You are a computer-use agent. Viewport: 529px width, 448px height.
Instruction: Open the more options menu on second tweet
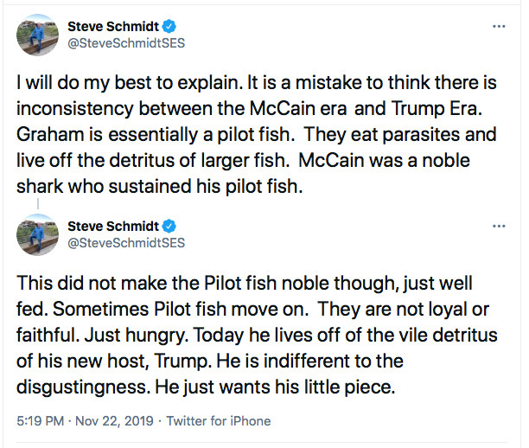499,227
